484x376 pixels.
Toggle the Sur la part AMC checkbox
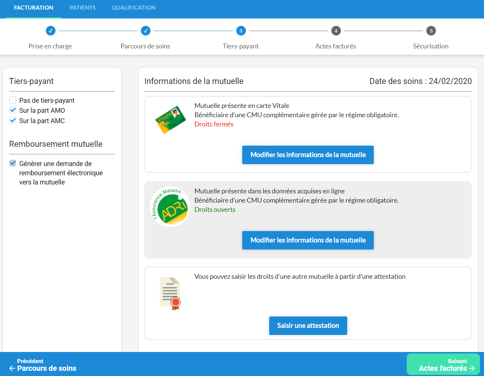coord(13,121)
